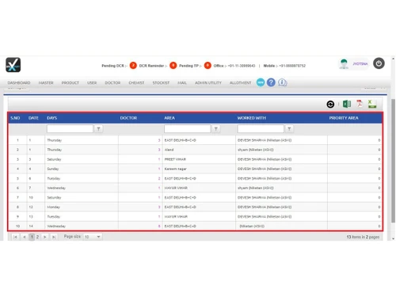
Task: Expand the Page size dropdown
Action: (x=93, y=237)
